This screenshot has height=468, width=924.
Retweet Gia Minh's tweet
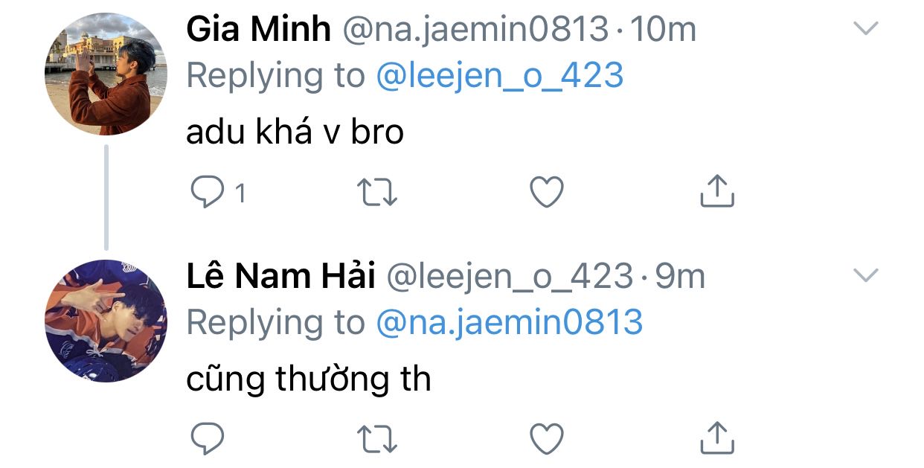(x=377, y=193)
